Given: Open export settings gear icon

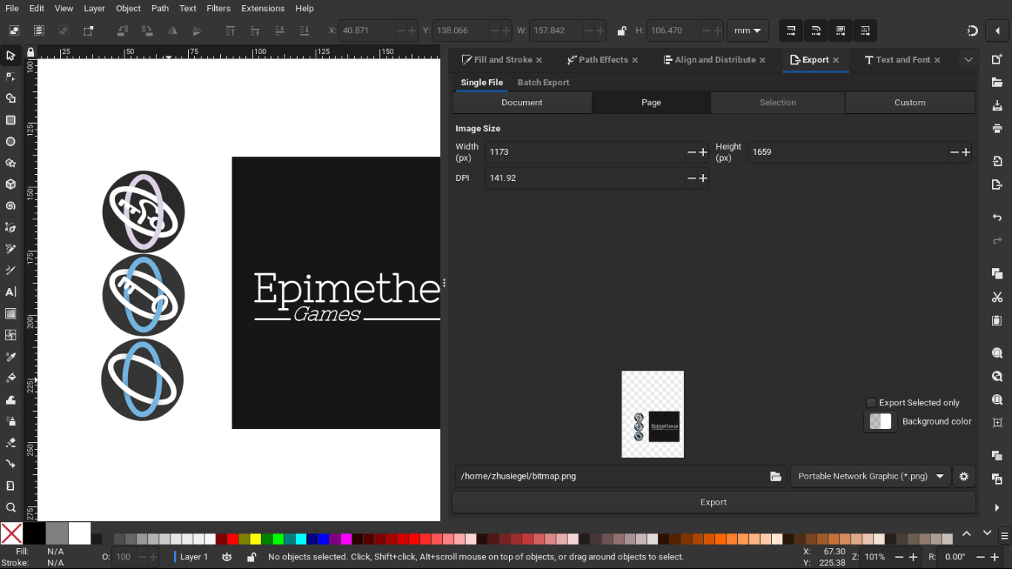Looking at the screenshot, I should click(x=964, y=476).
